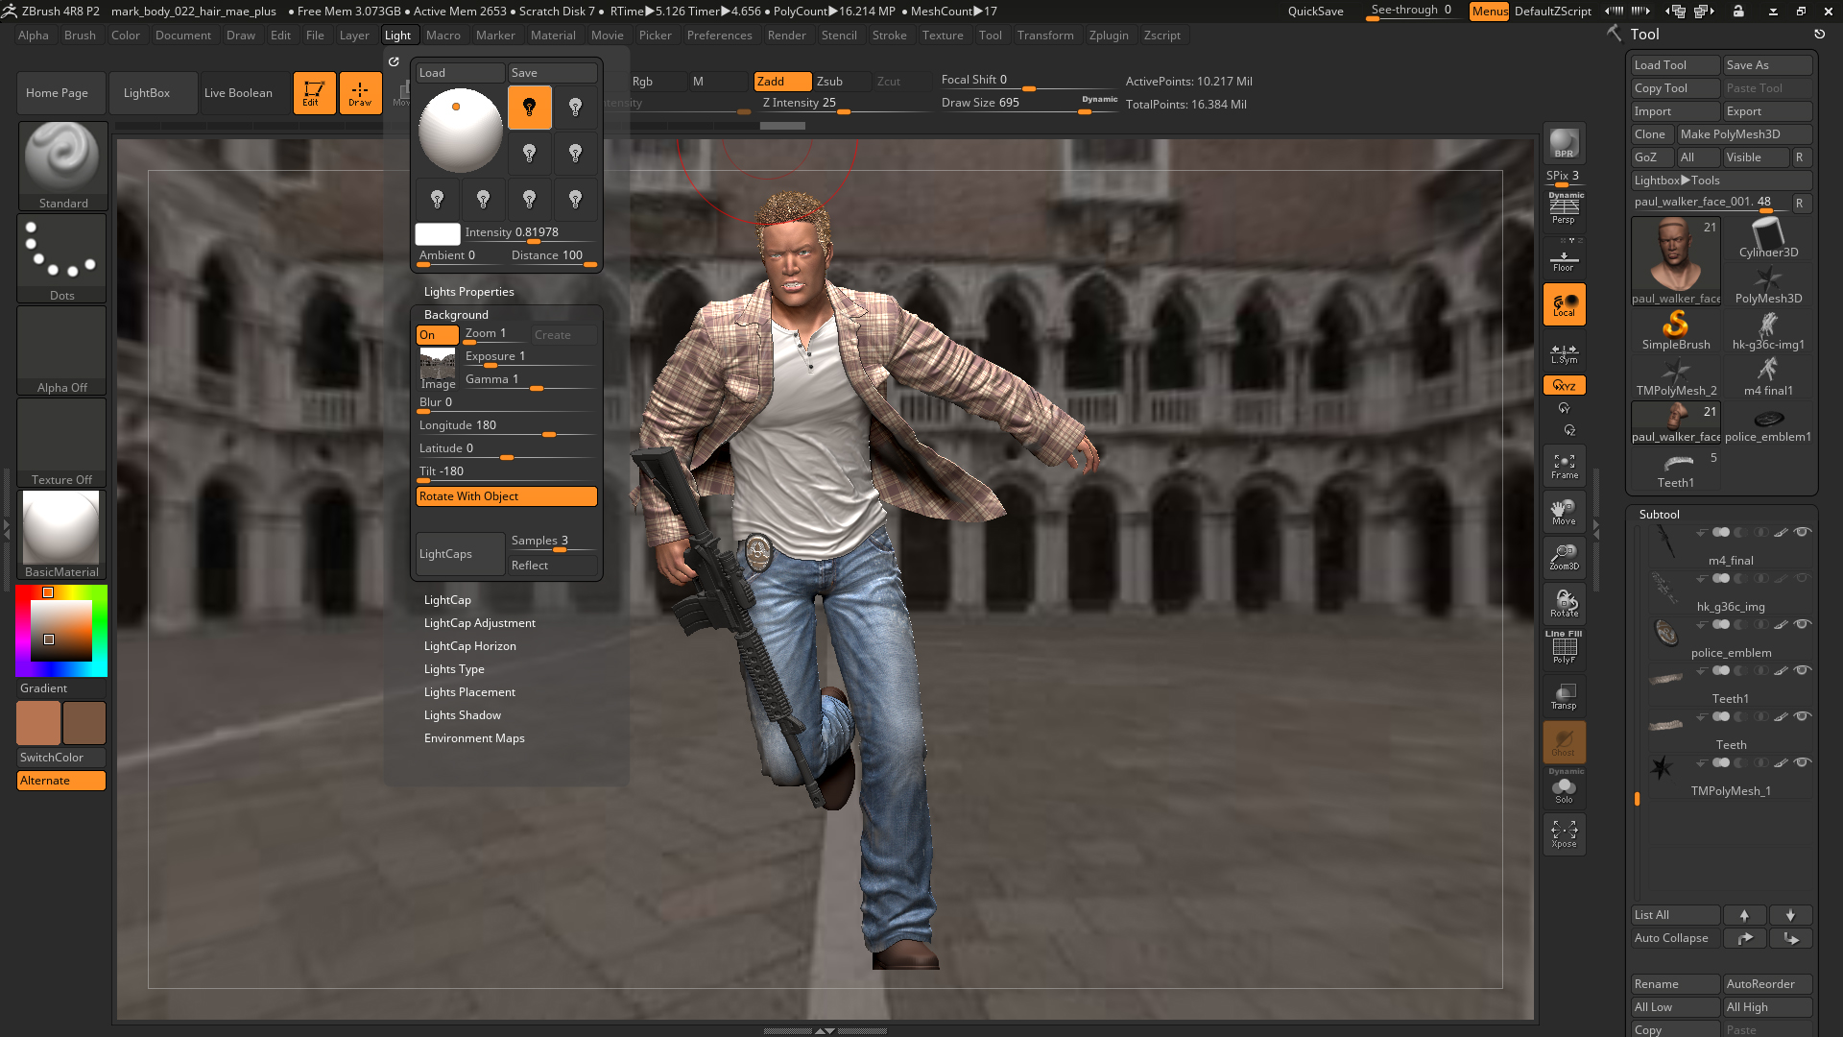The height and width of the screenshot is (1037, 1843).
Task: Click the light placement sphere preview
Action: coord(461,130)
